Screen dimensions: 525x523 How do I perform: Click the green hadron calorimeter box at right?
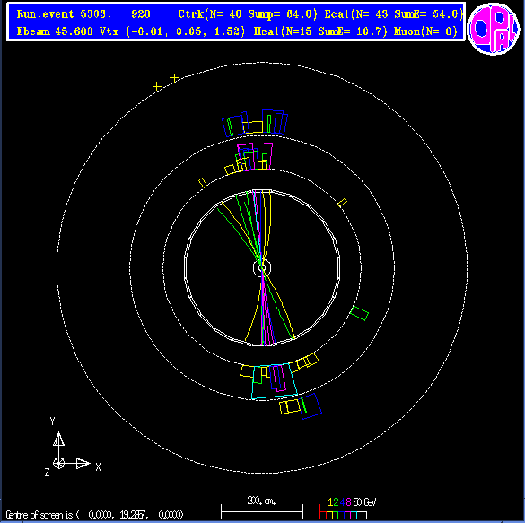[x=359, y=313]
